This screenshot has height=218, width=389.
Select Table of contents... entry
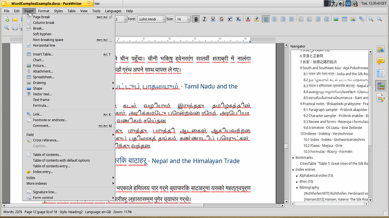[69, 154]
